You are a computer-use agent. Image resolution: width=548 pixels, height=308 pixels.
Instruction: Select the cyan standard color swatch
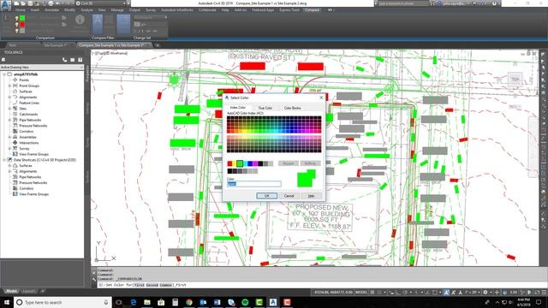click(245, 163)
